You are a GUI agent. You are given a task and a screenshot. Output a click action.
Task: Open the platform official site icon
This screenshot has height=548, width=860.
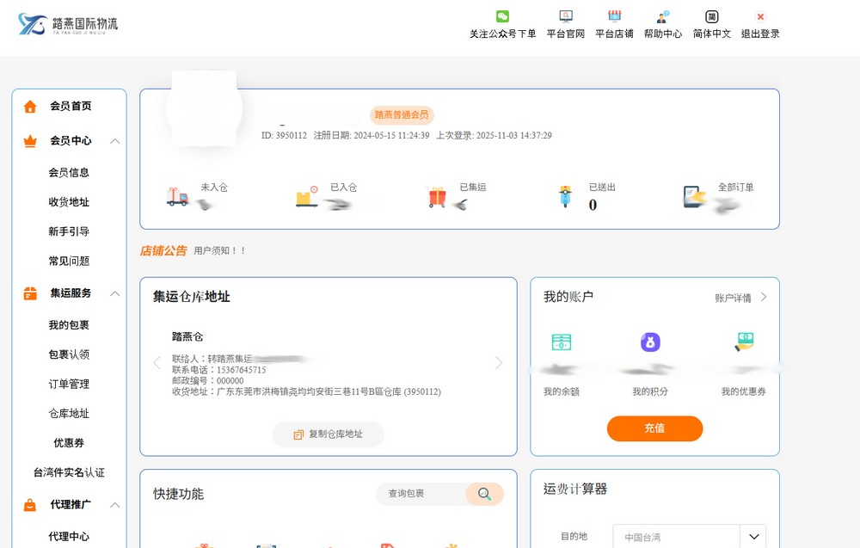click(x=565, y=16)
